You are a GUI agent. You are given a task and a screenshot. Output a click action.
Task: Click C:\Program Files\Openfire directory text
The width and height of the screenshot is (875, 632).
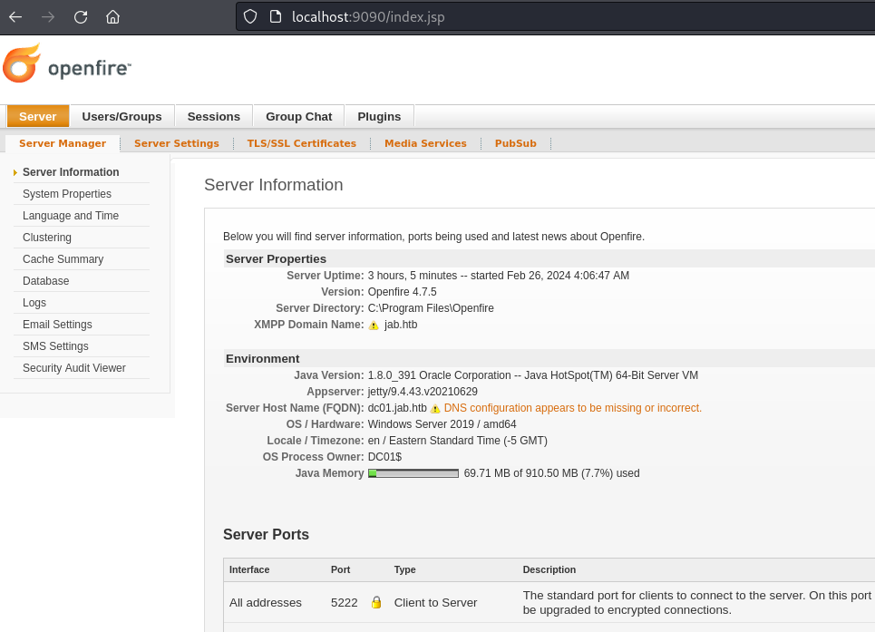pos(430,308)
